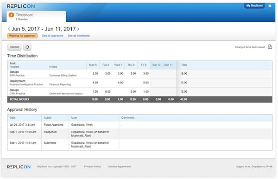278x179 pixels.
Task: Click the Approval History heading
Action: pos(22,109)
